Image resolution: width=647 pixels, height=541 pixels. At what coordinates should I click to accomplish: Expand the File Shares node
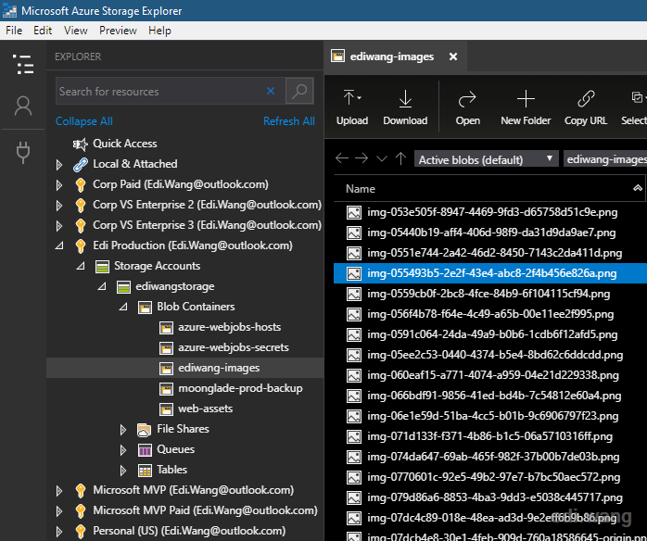(123, 430)
